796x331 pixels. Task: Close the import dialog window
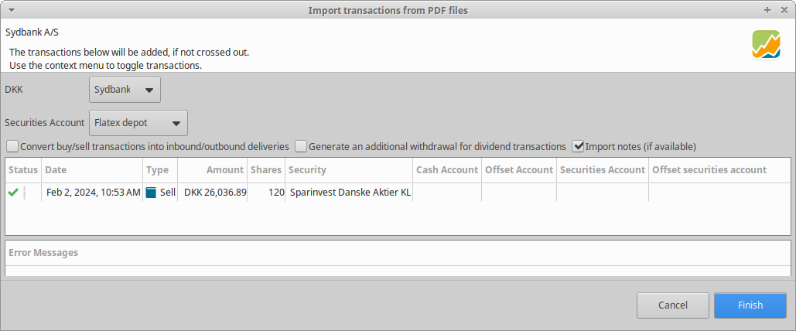pos(784,10)
